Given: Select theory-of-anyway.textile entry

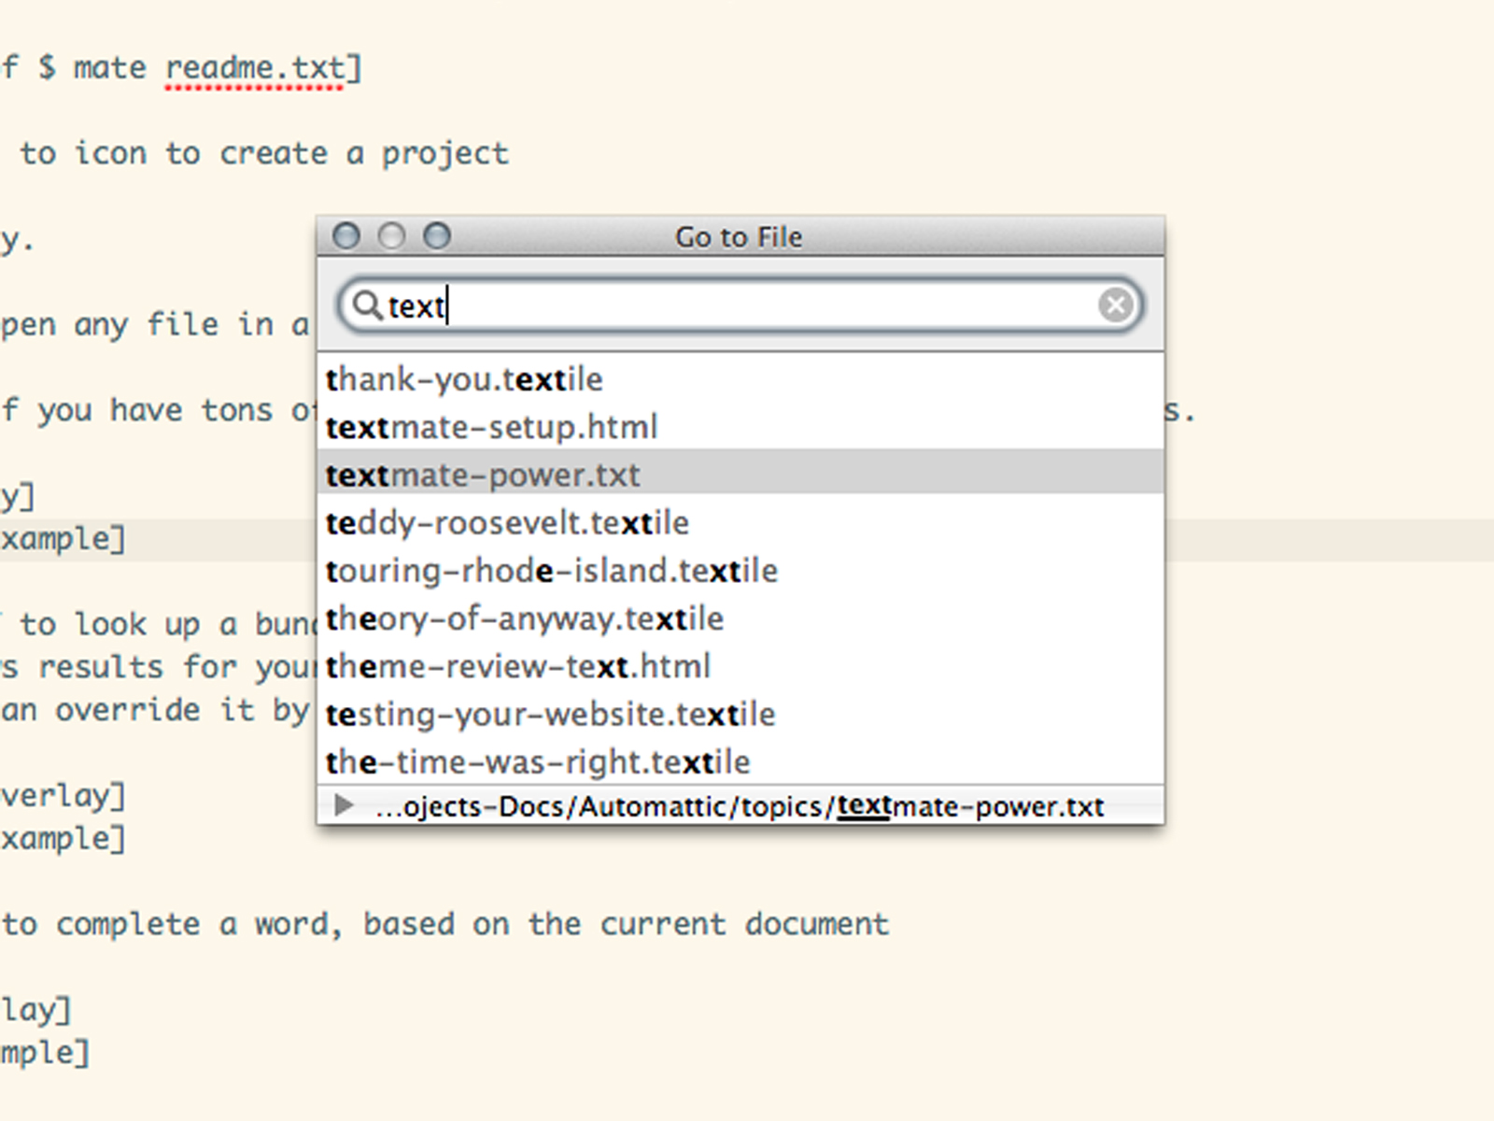Looking at the screenshot, I should click(524, 618).
